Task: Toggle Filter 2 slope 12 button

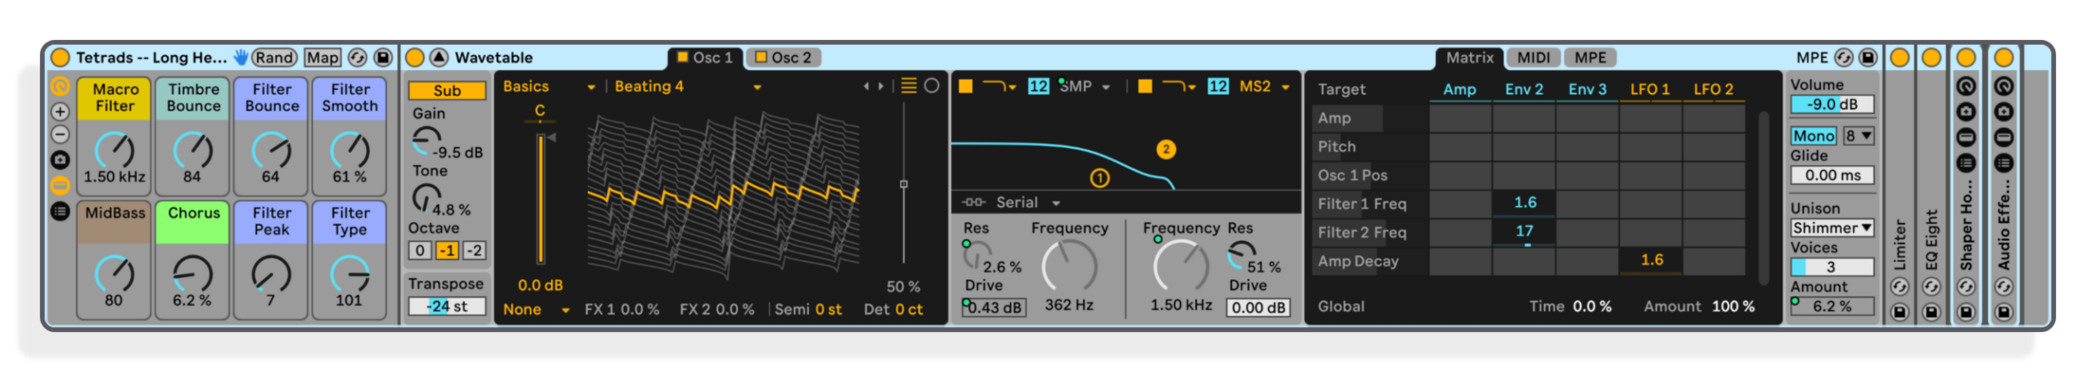Action: [x=1217, y=86]
